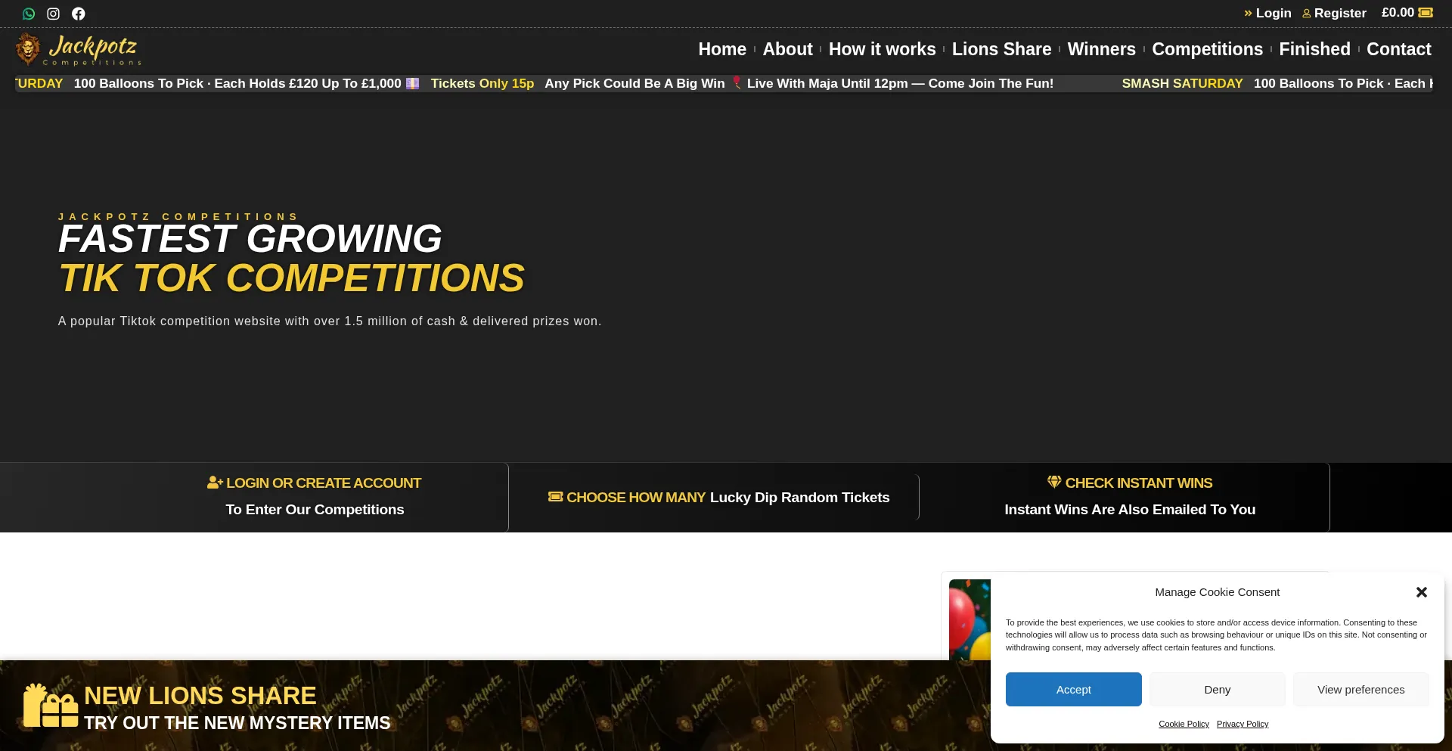Open the WhatsApp icon link

(29, 14)
